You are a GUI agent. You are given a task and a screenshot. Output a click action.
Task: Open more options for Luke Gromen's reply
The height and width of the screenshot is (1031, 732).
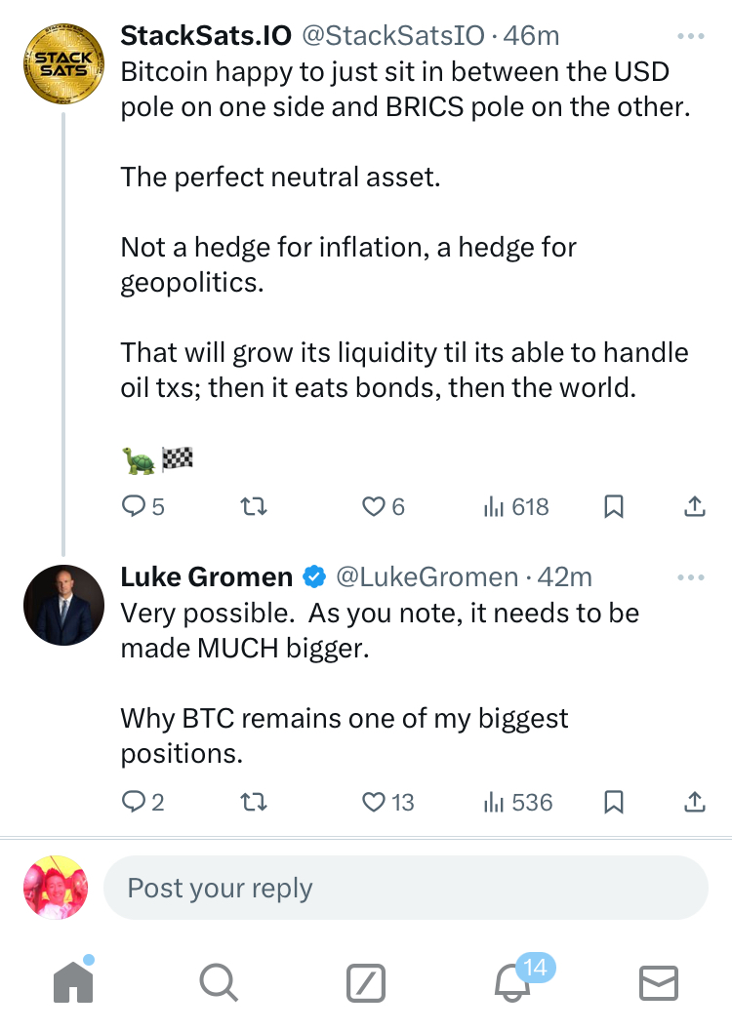tap(690, 577)
